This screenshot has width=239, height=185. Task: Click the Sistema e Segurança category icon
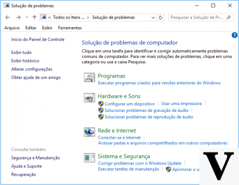[x=90, y=158]
